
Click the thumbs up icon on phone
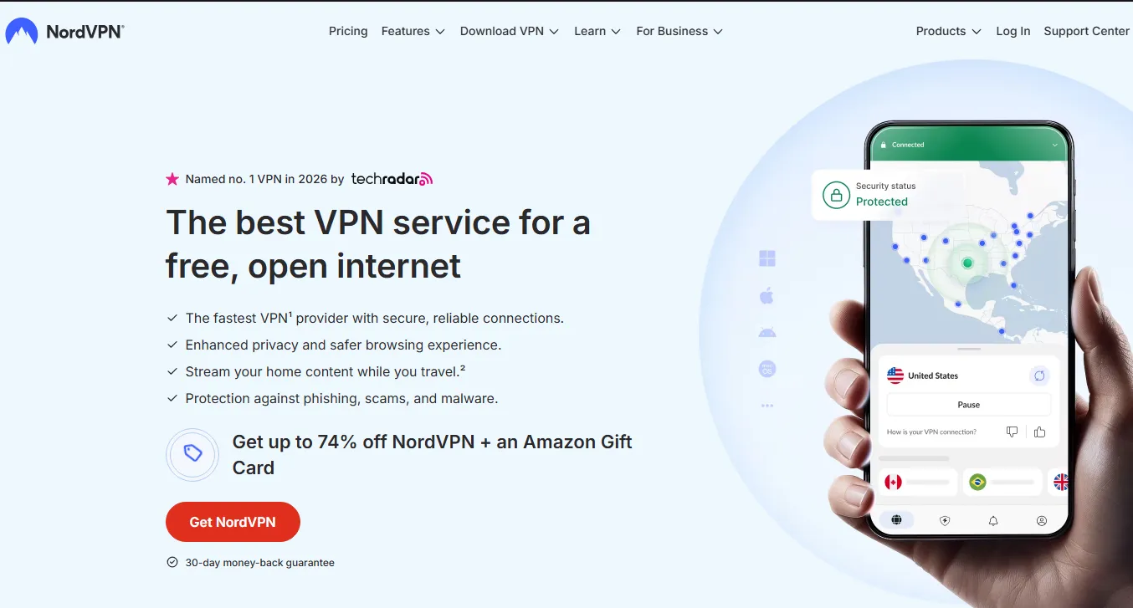(1040, 432)
